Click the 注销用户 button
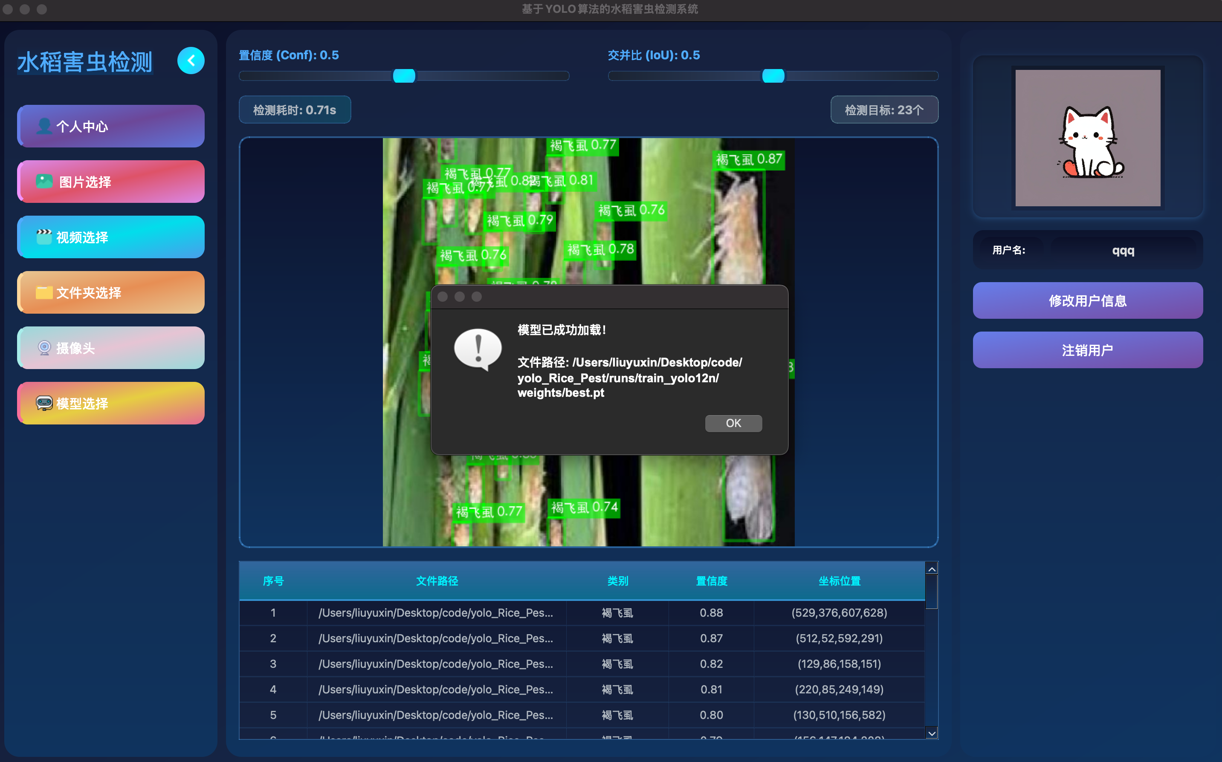Image resolution: width=1222 pixels, height=762 pixels. point(1087,350)
